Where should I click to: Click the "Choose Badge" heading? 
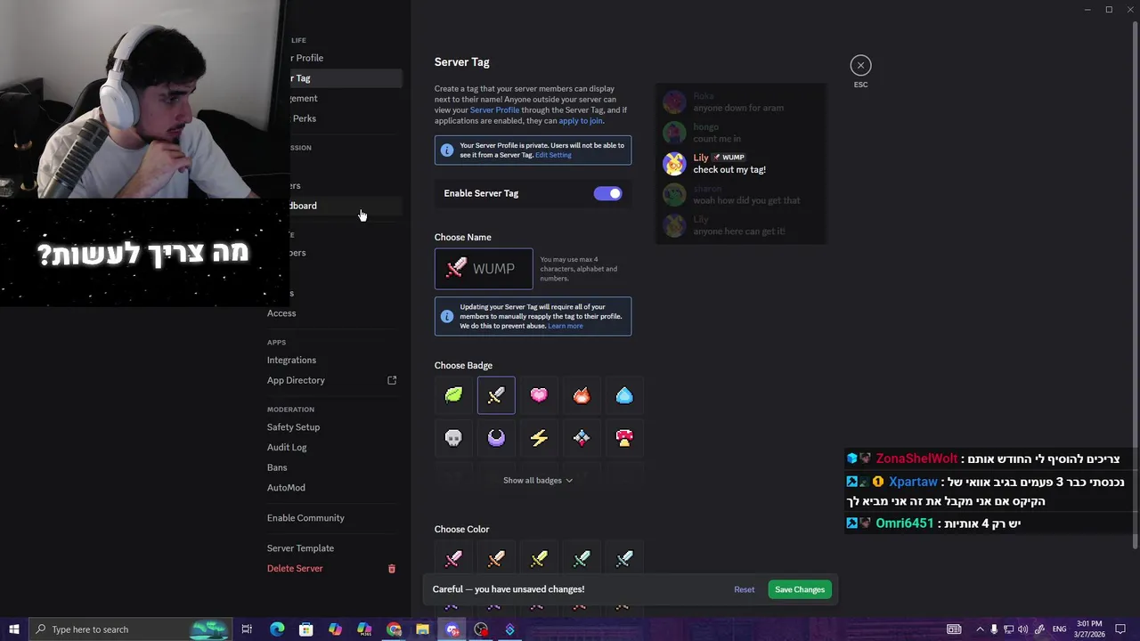coord(463,366)
